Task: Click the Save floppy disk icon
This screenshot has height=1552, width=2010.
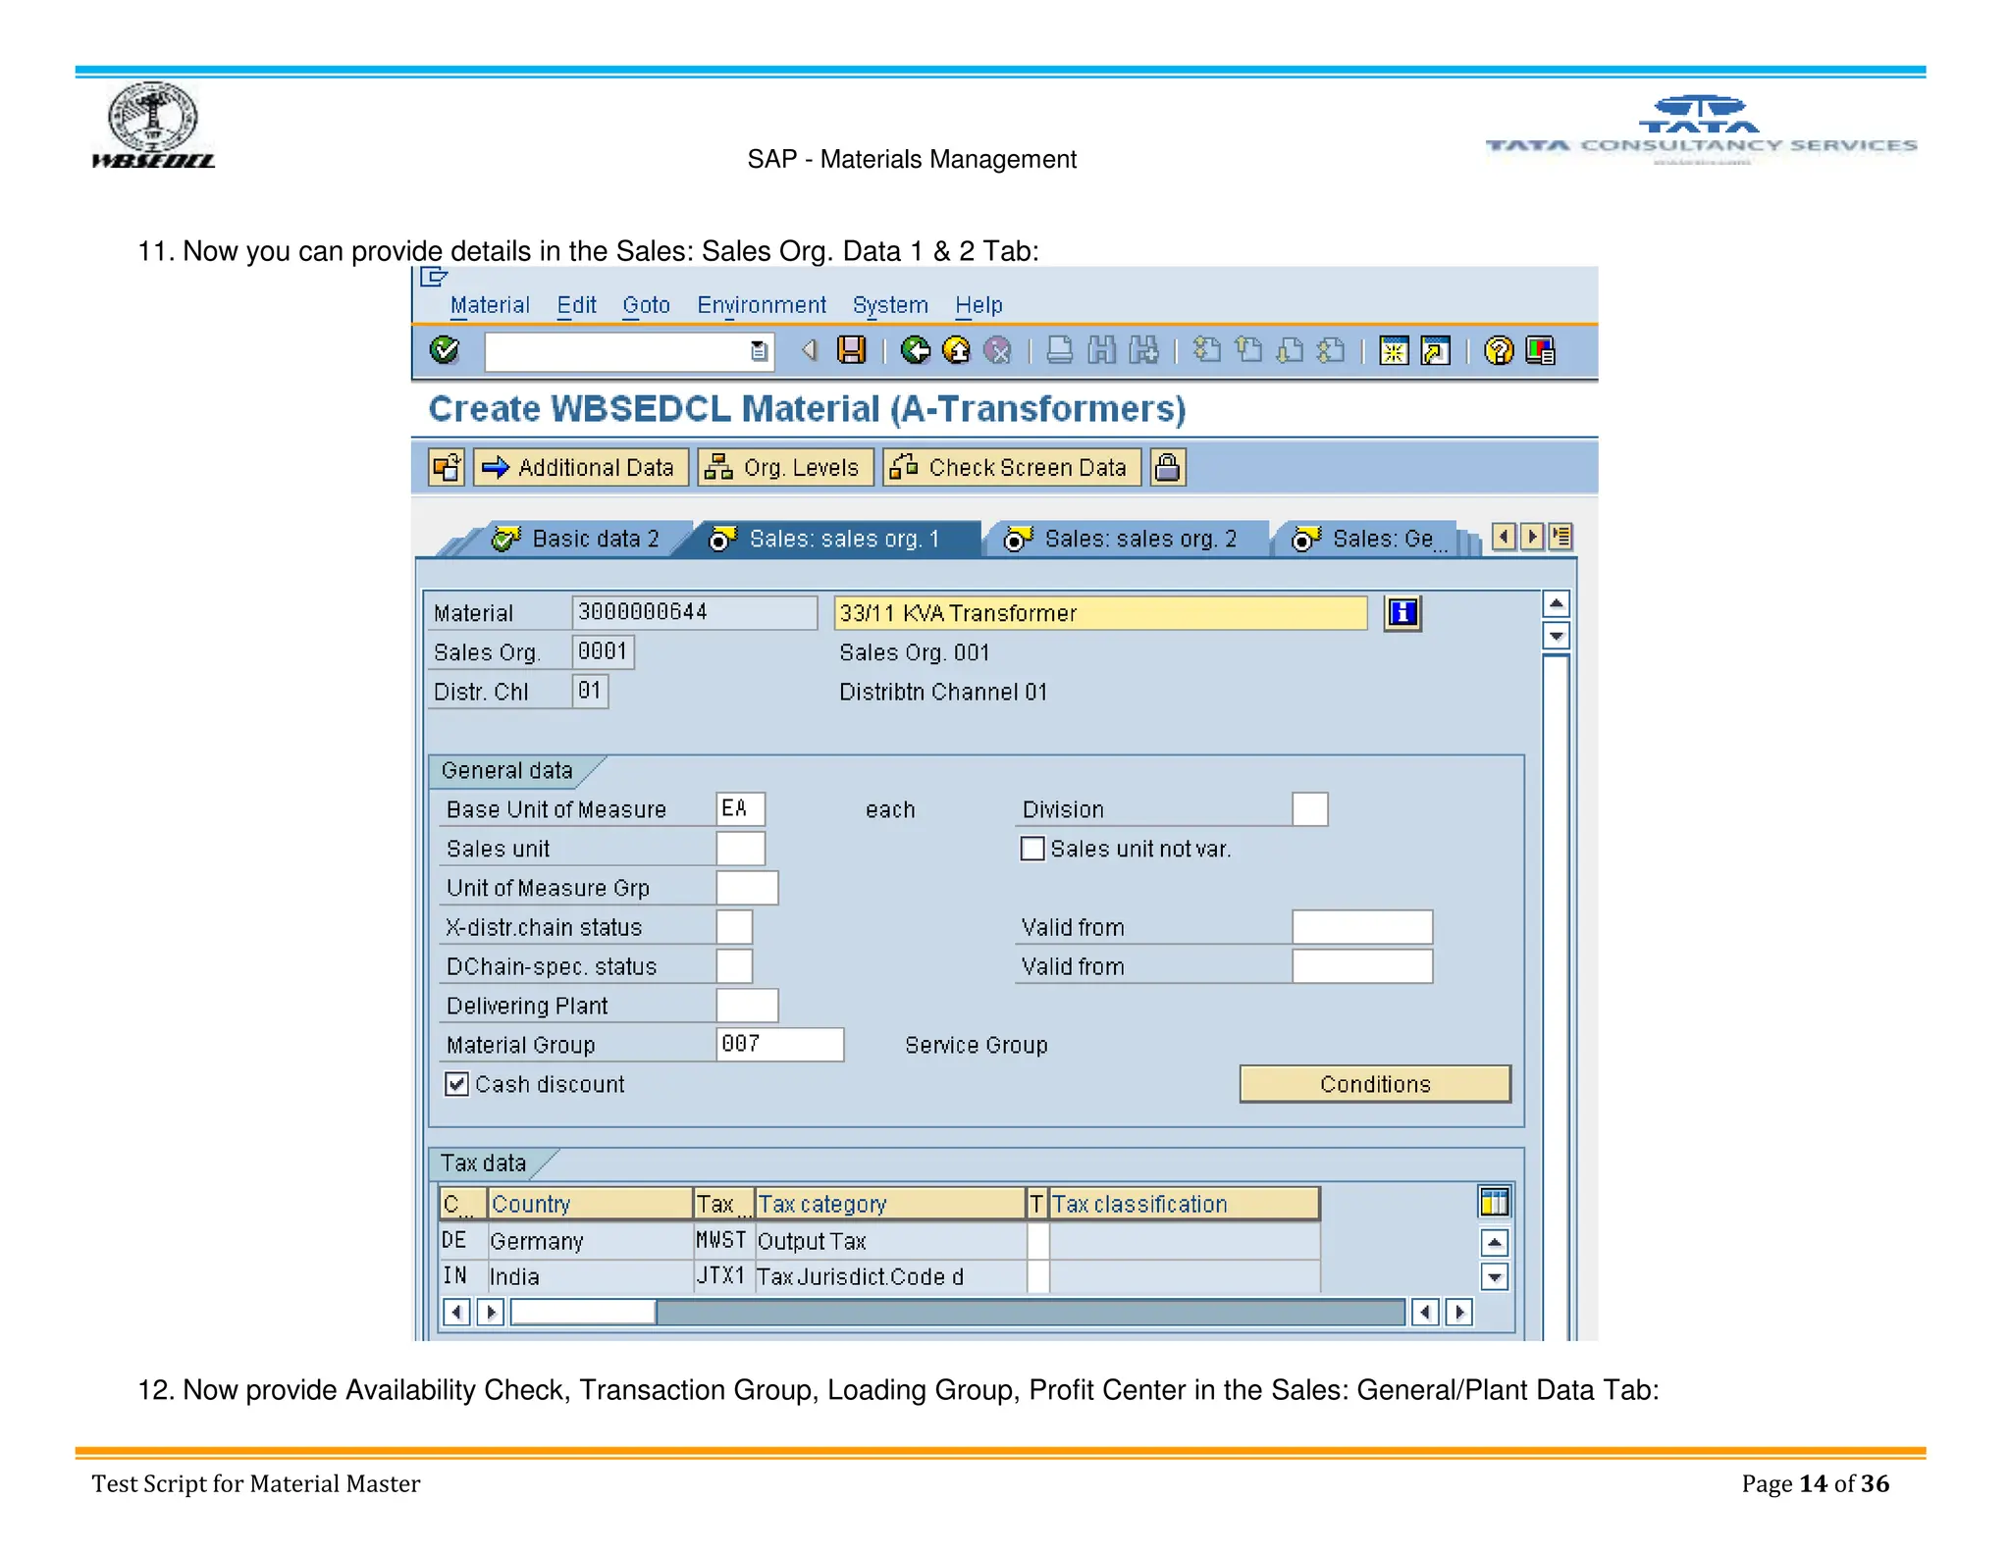Action: 851,350
